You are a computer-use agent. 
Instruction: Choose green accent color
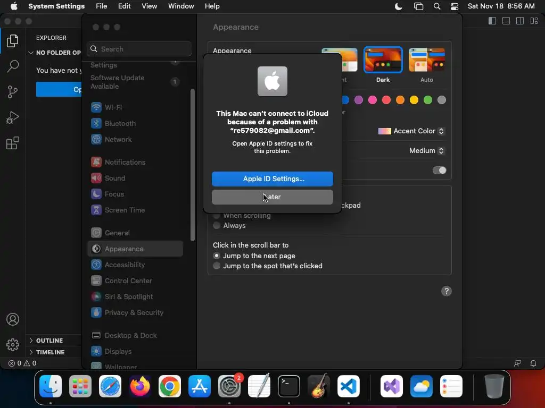click(x=428, y=100)
